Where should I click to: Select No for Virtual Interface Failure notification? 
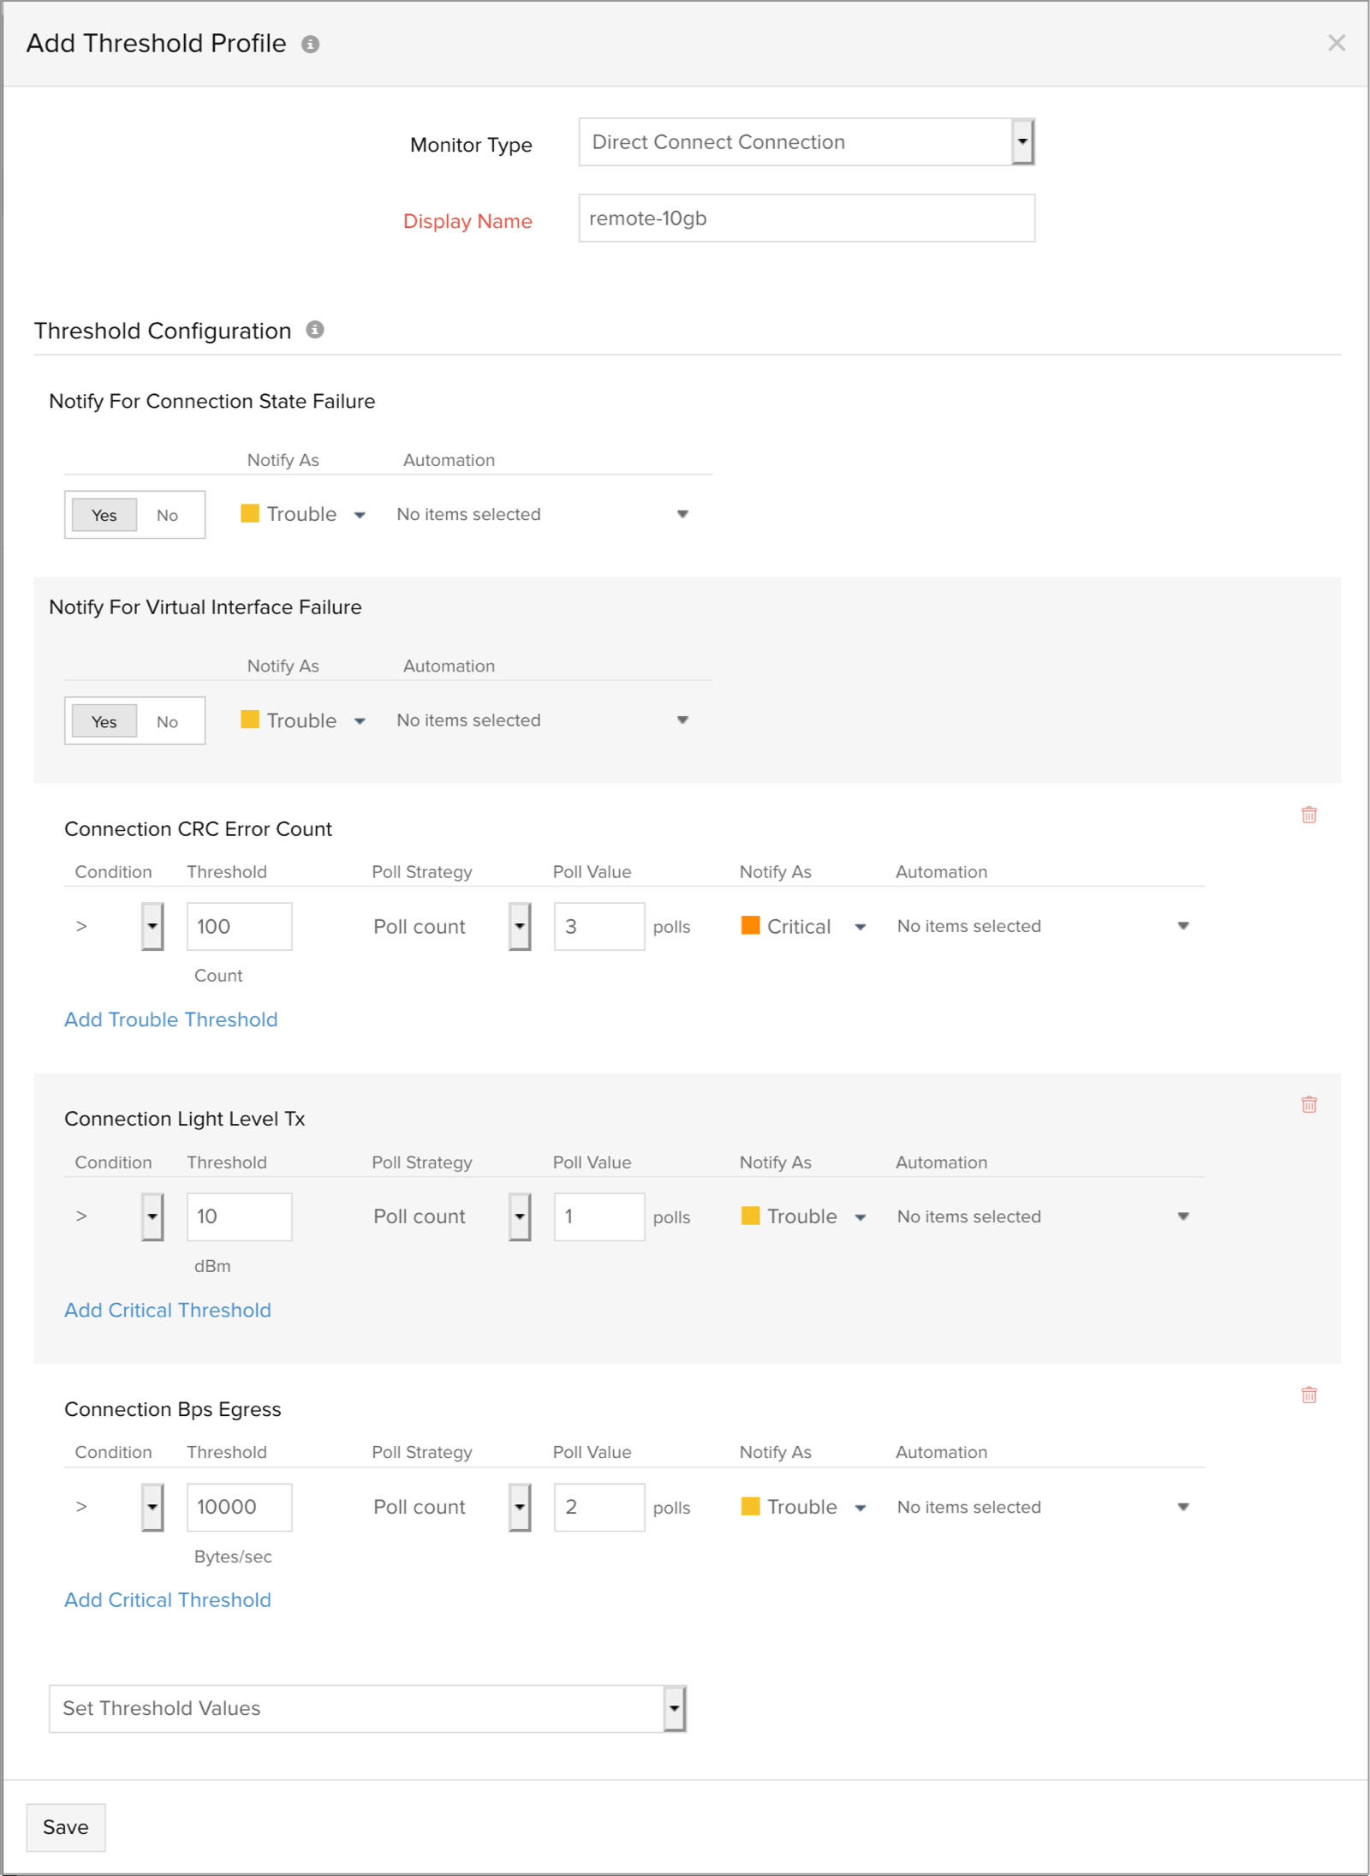point(167,721)
